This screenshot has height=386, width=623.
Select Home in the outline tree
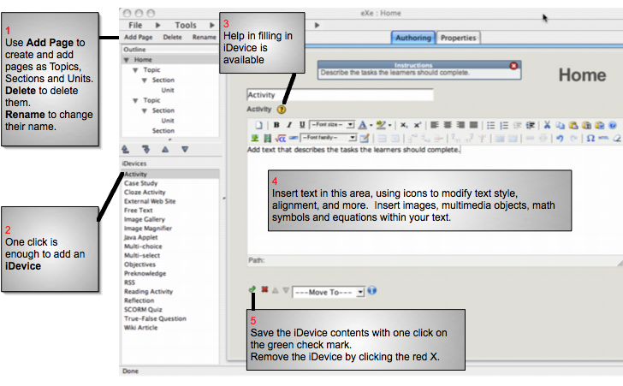(143, 60)
